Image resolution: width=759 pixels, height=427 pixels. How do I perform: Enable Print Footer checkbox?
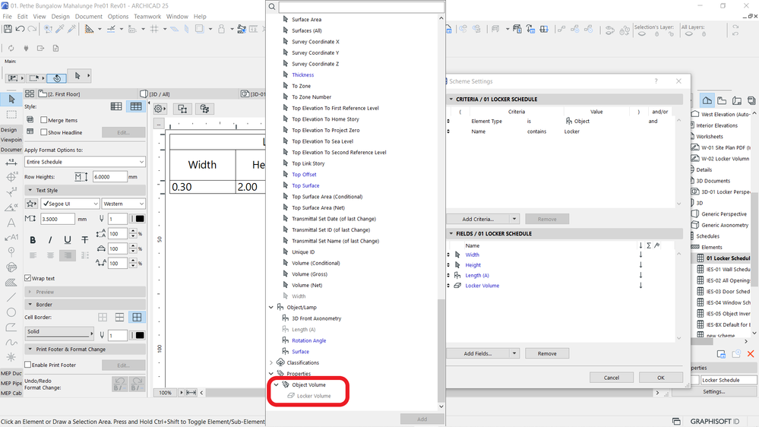pyautogui.click(x=27, y=365)
